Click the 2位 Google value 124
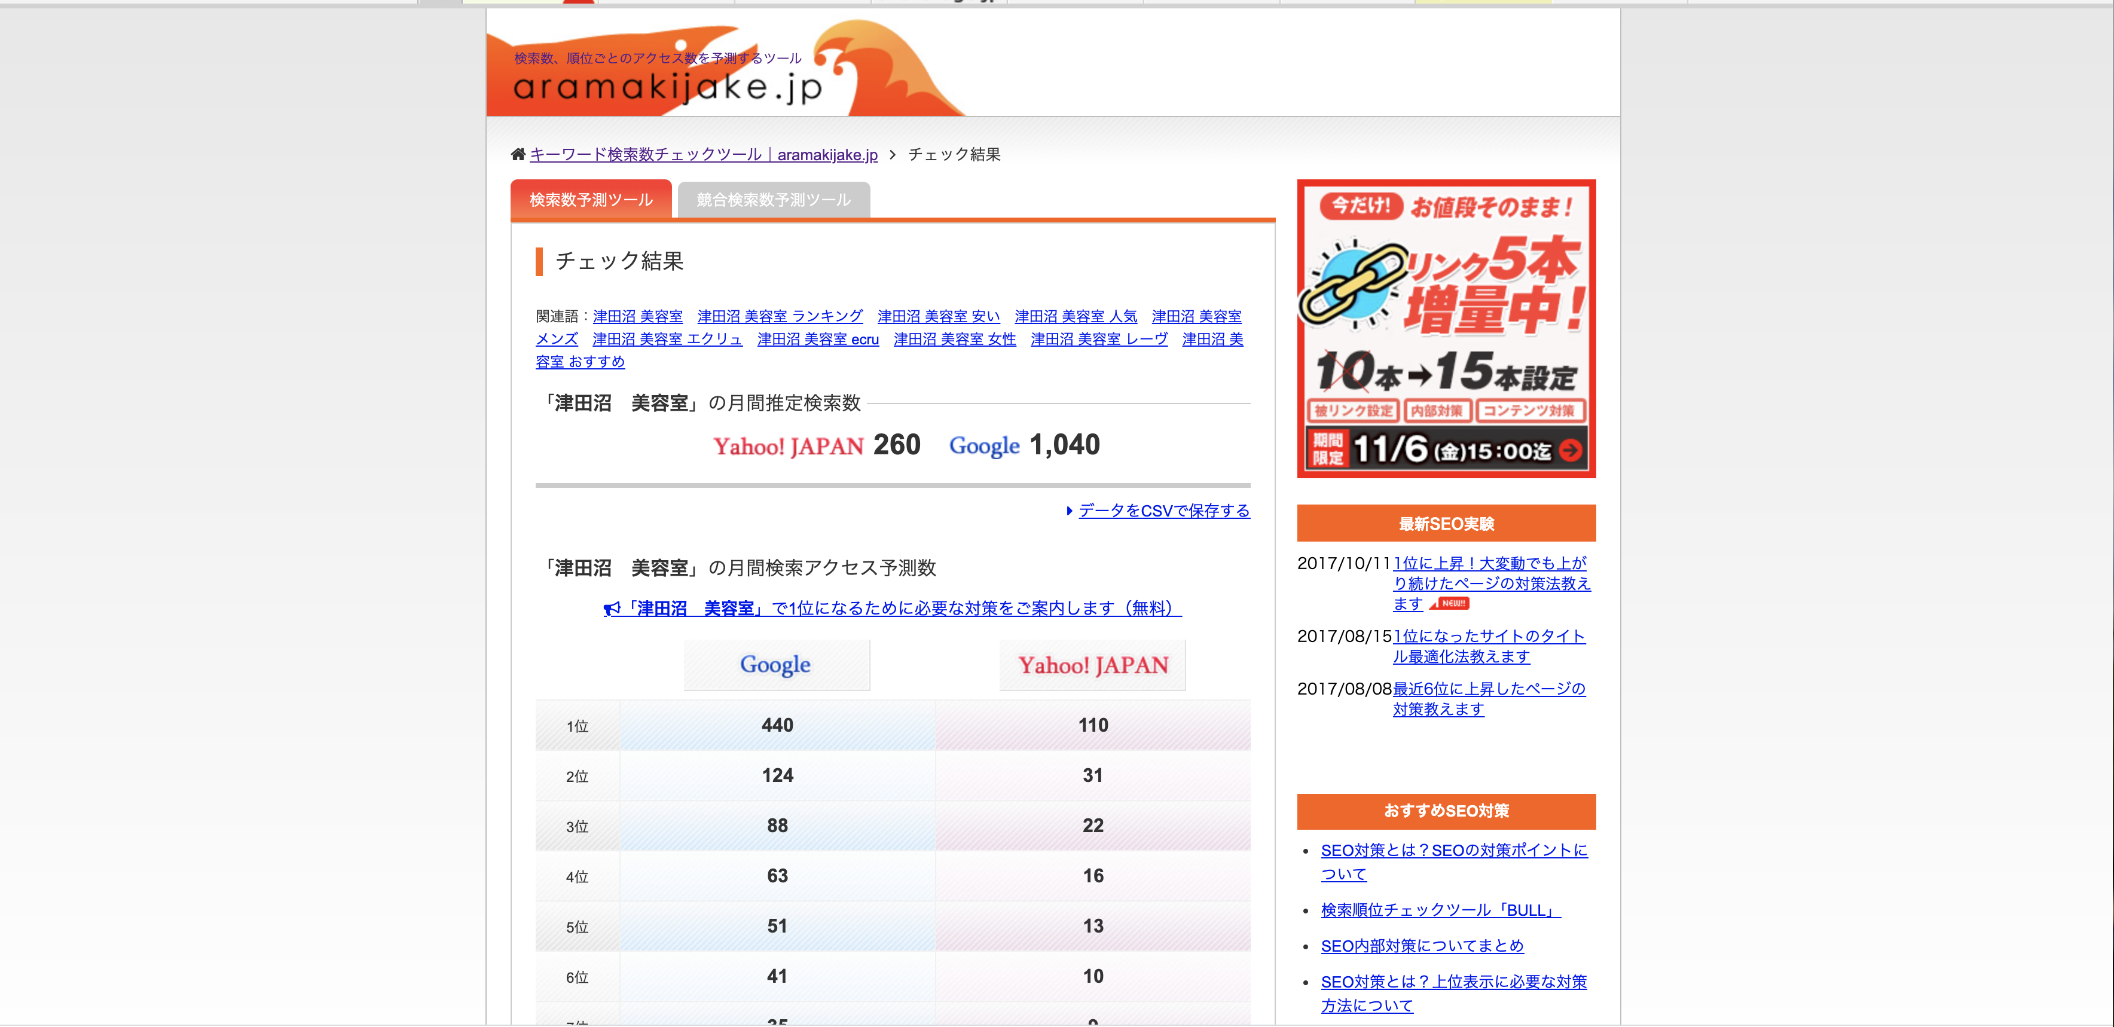Viewport: 2114px width, 1027px height. pyautogui.click(x=777, y=775)
